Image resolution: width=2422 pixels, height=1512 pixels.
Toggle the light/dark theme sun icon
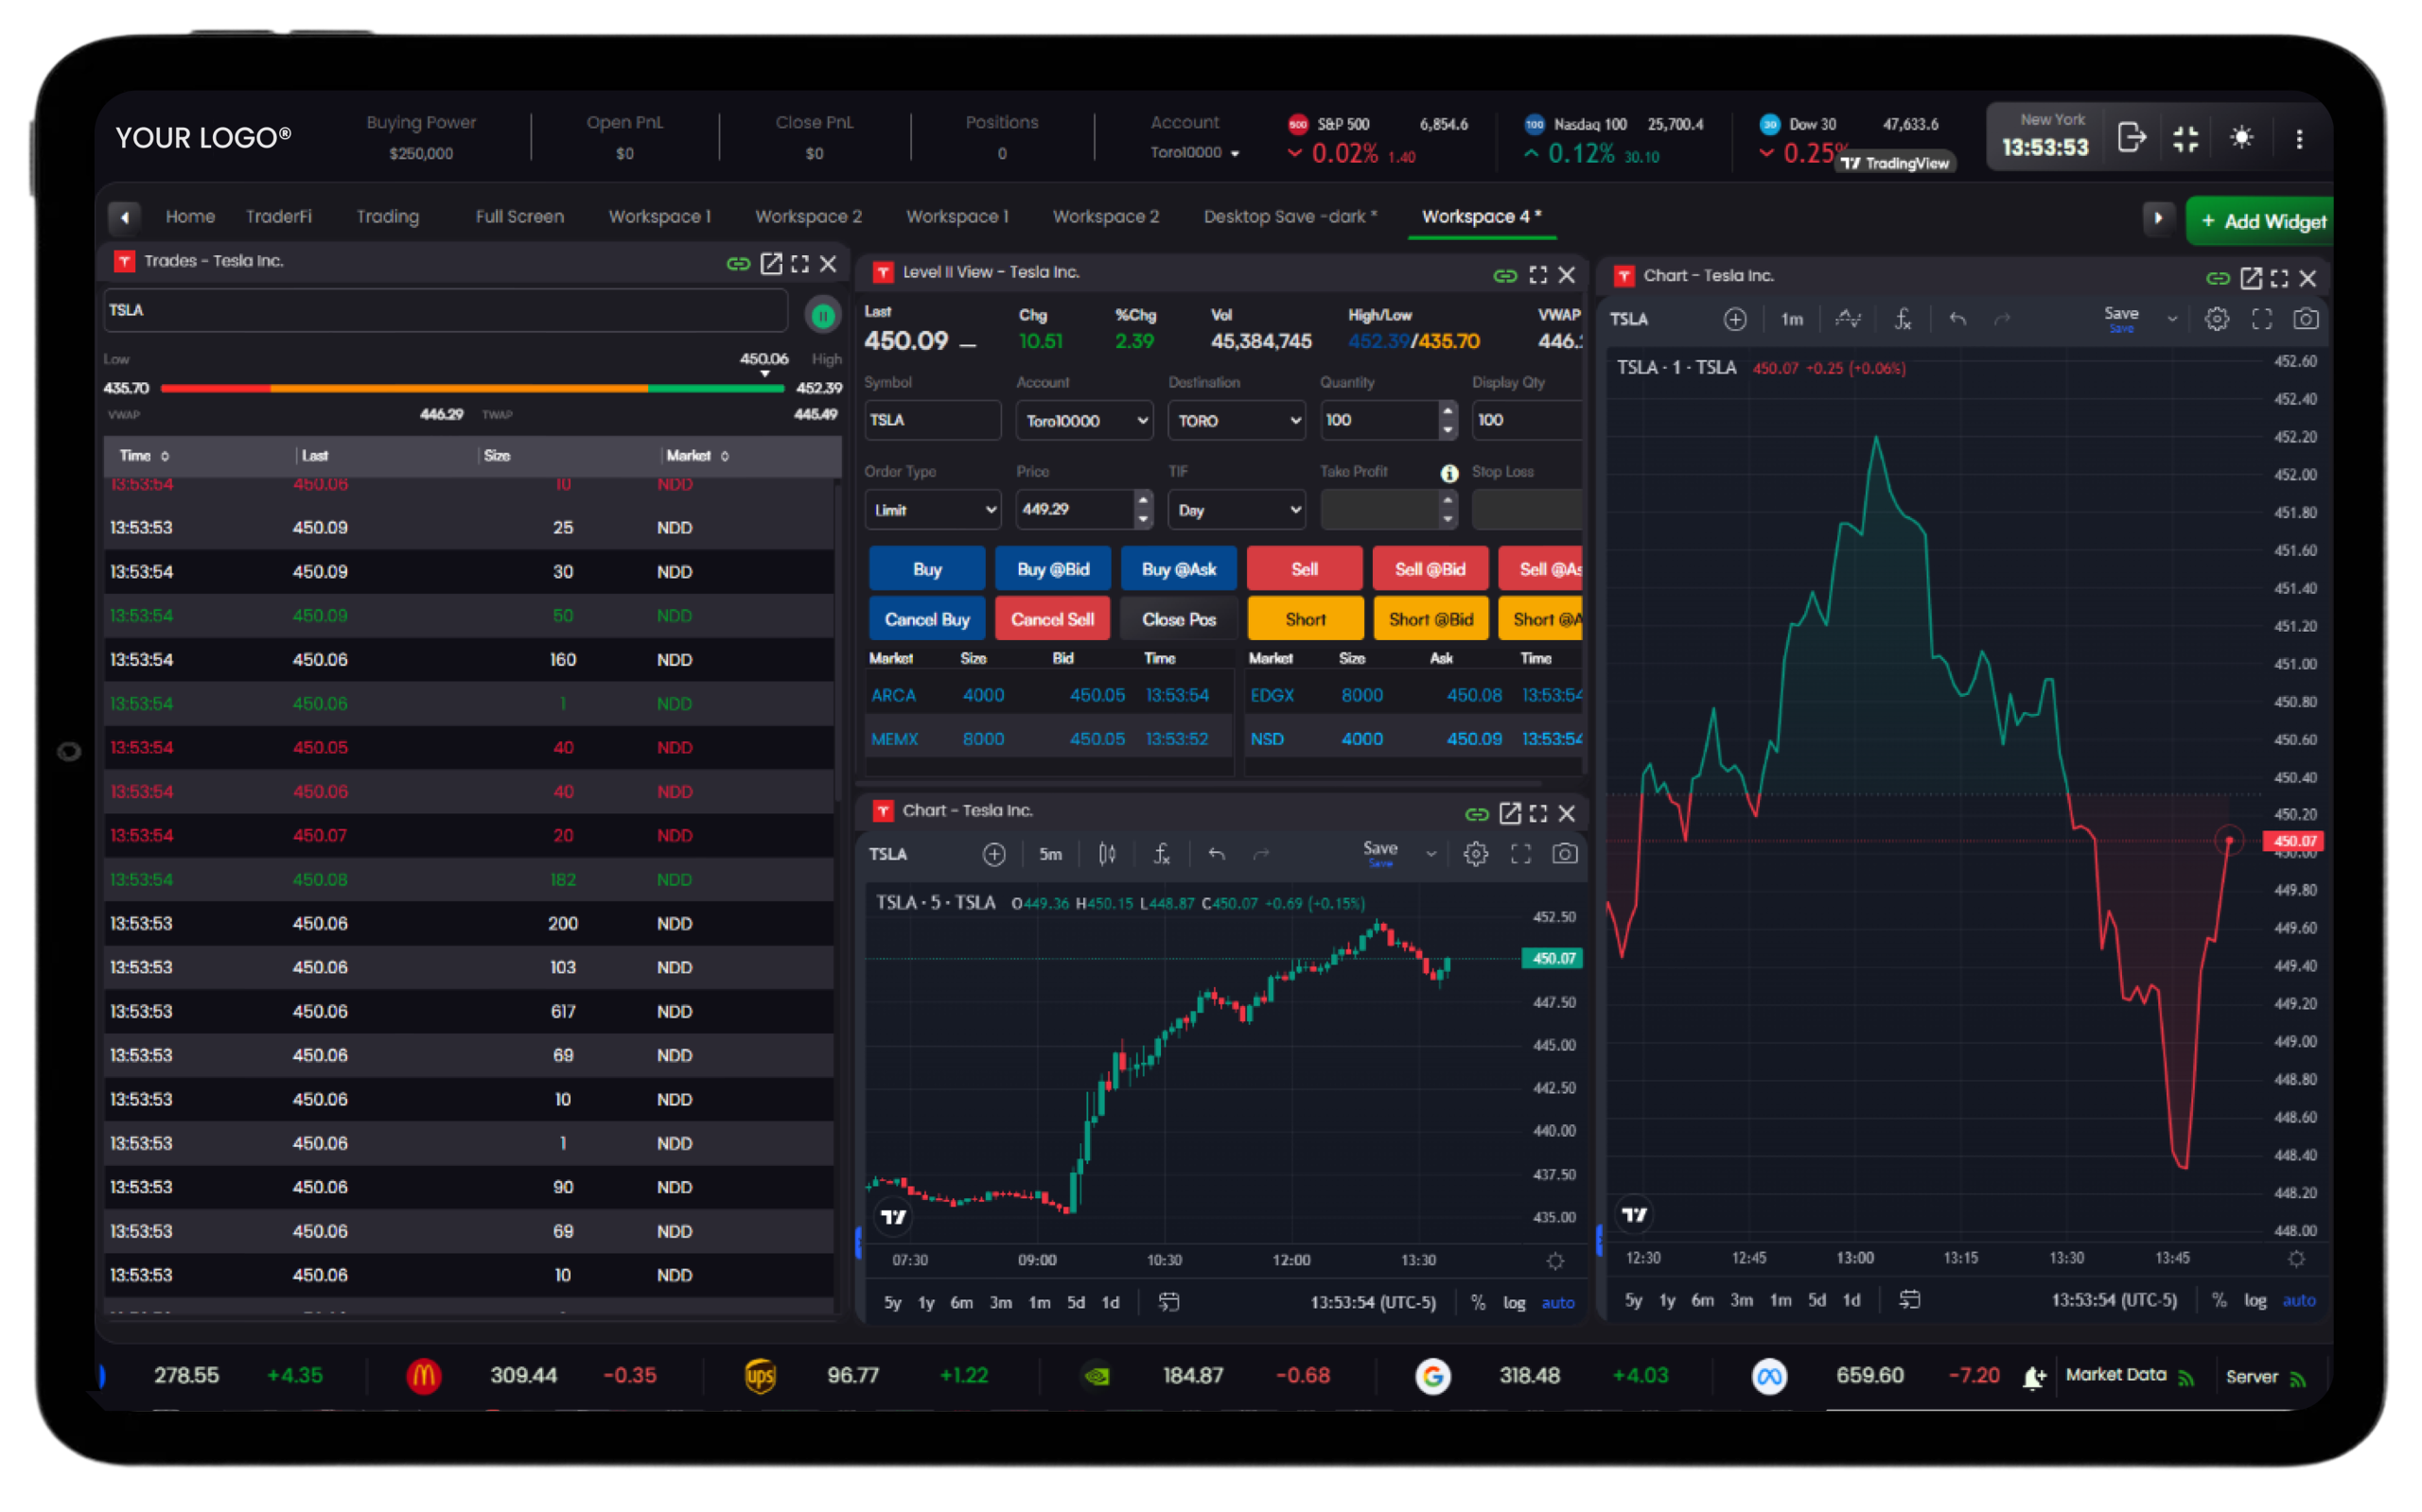(2242, 138)
